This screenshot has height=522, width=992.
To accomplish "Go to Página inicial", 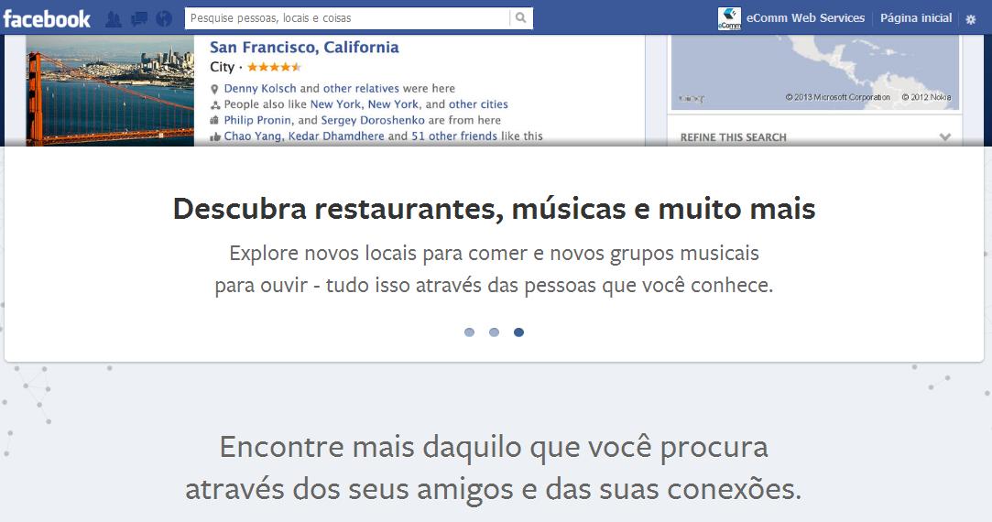I will tap(916, 17).
